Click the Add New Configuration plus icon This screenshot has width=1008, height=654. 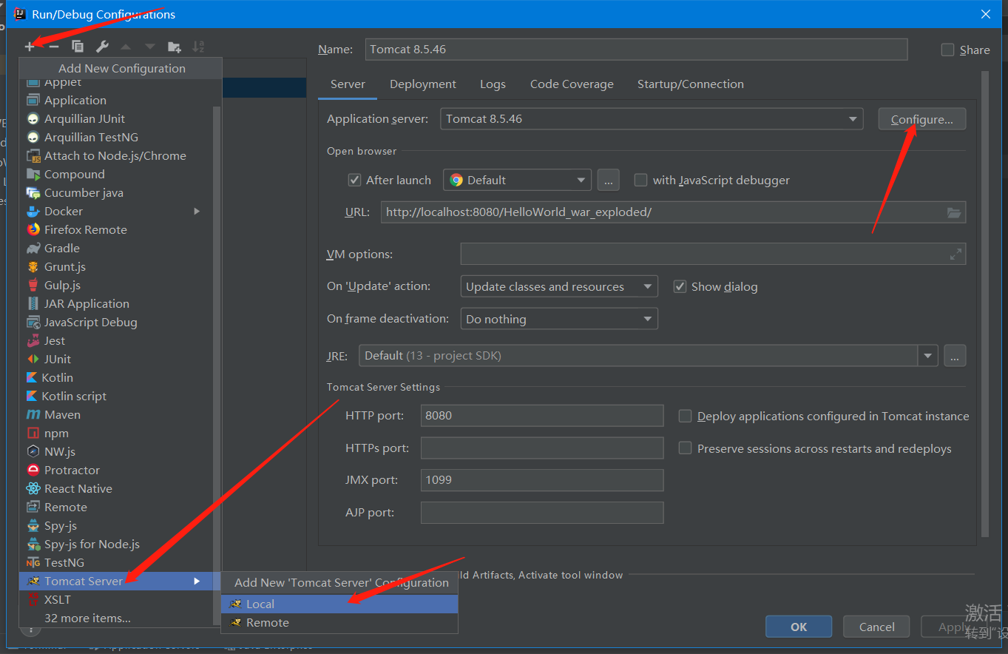point(30,47)
